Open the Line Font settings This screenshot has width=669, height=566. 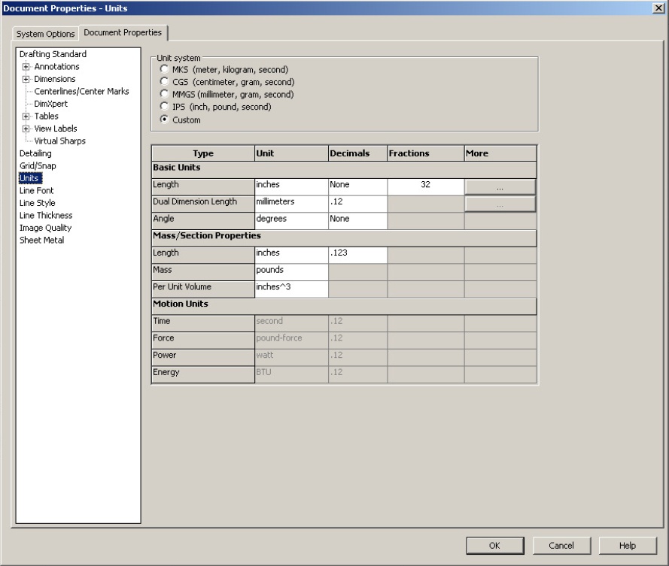click(x=36, y=190)
